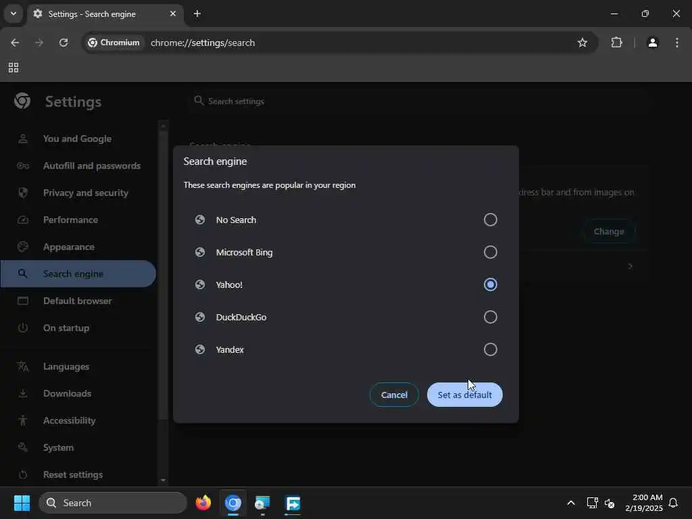The width and height of the screenshot is (692, 519).
Task: Select the No Search radio button
Action: 490,220
